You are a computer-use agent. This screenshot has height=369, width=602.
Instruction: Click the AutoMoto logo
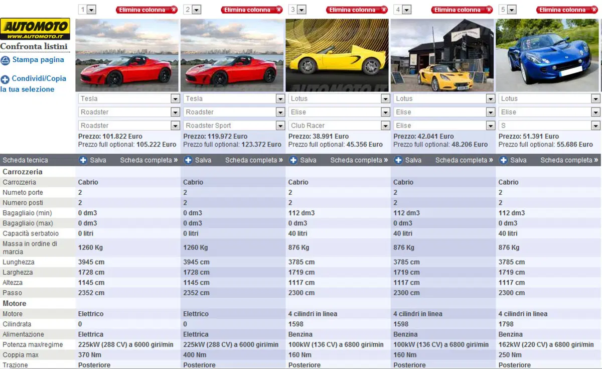click(x=35, y=30)
